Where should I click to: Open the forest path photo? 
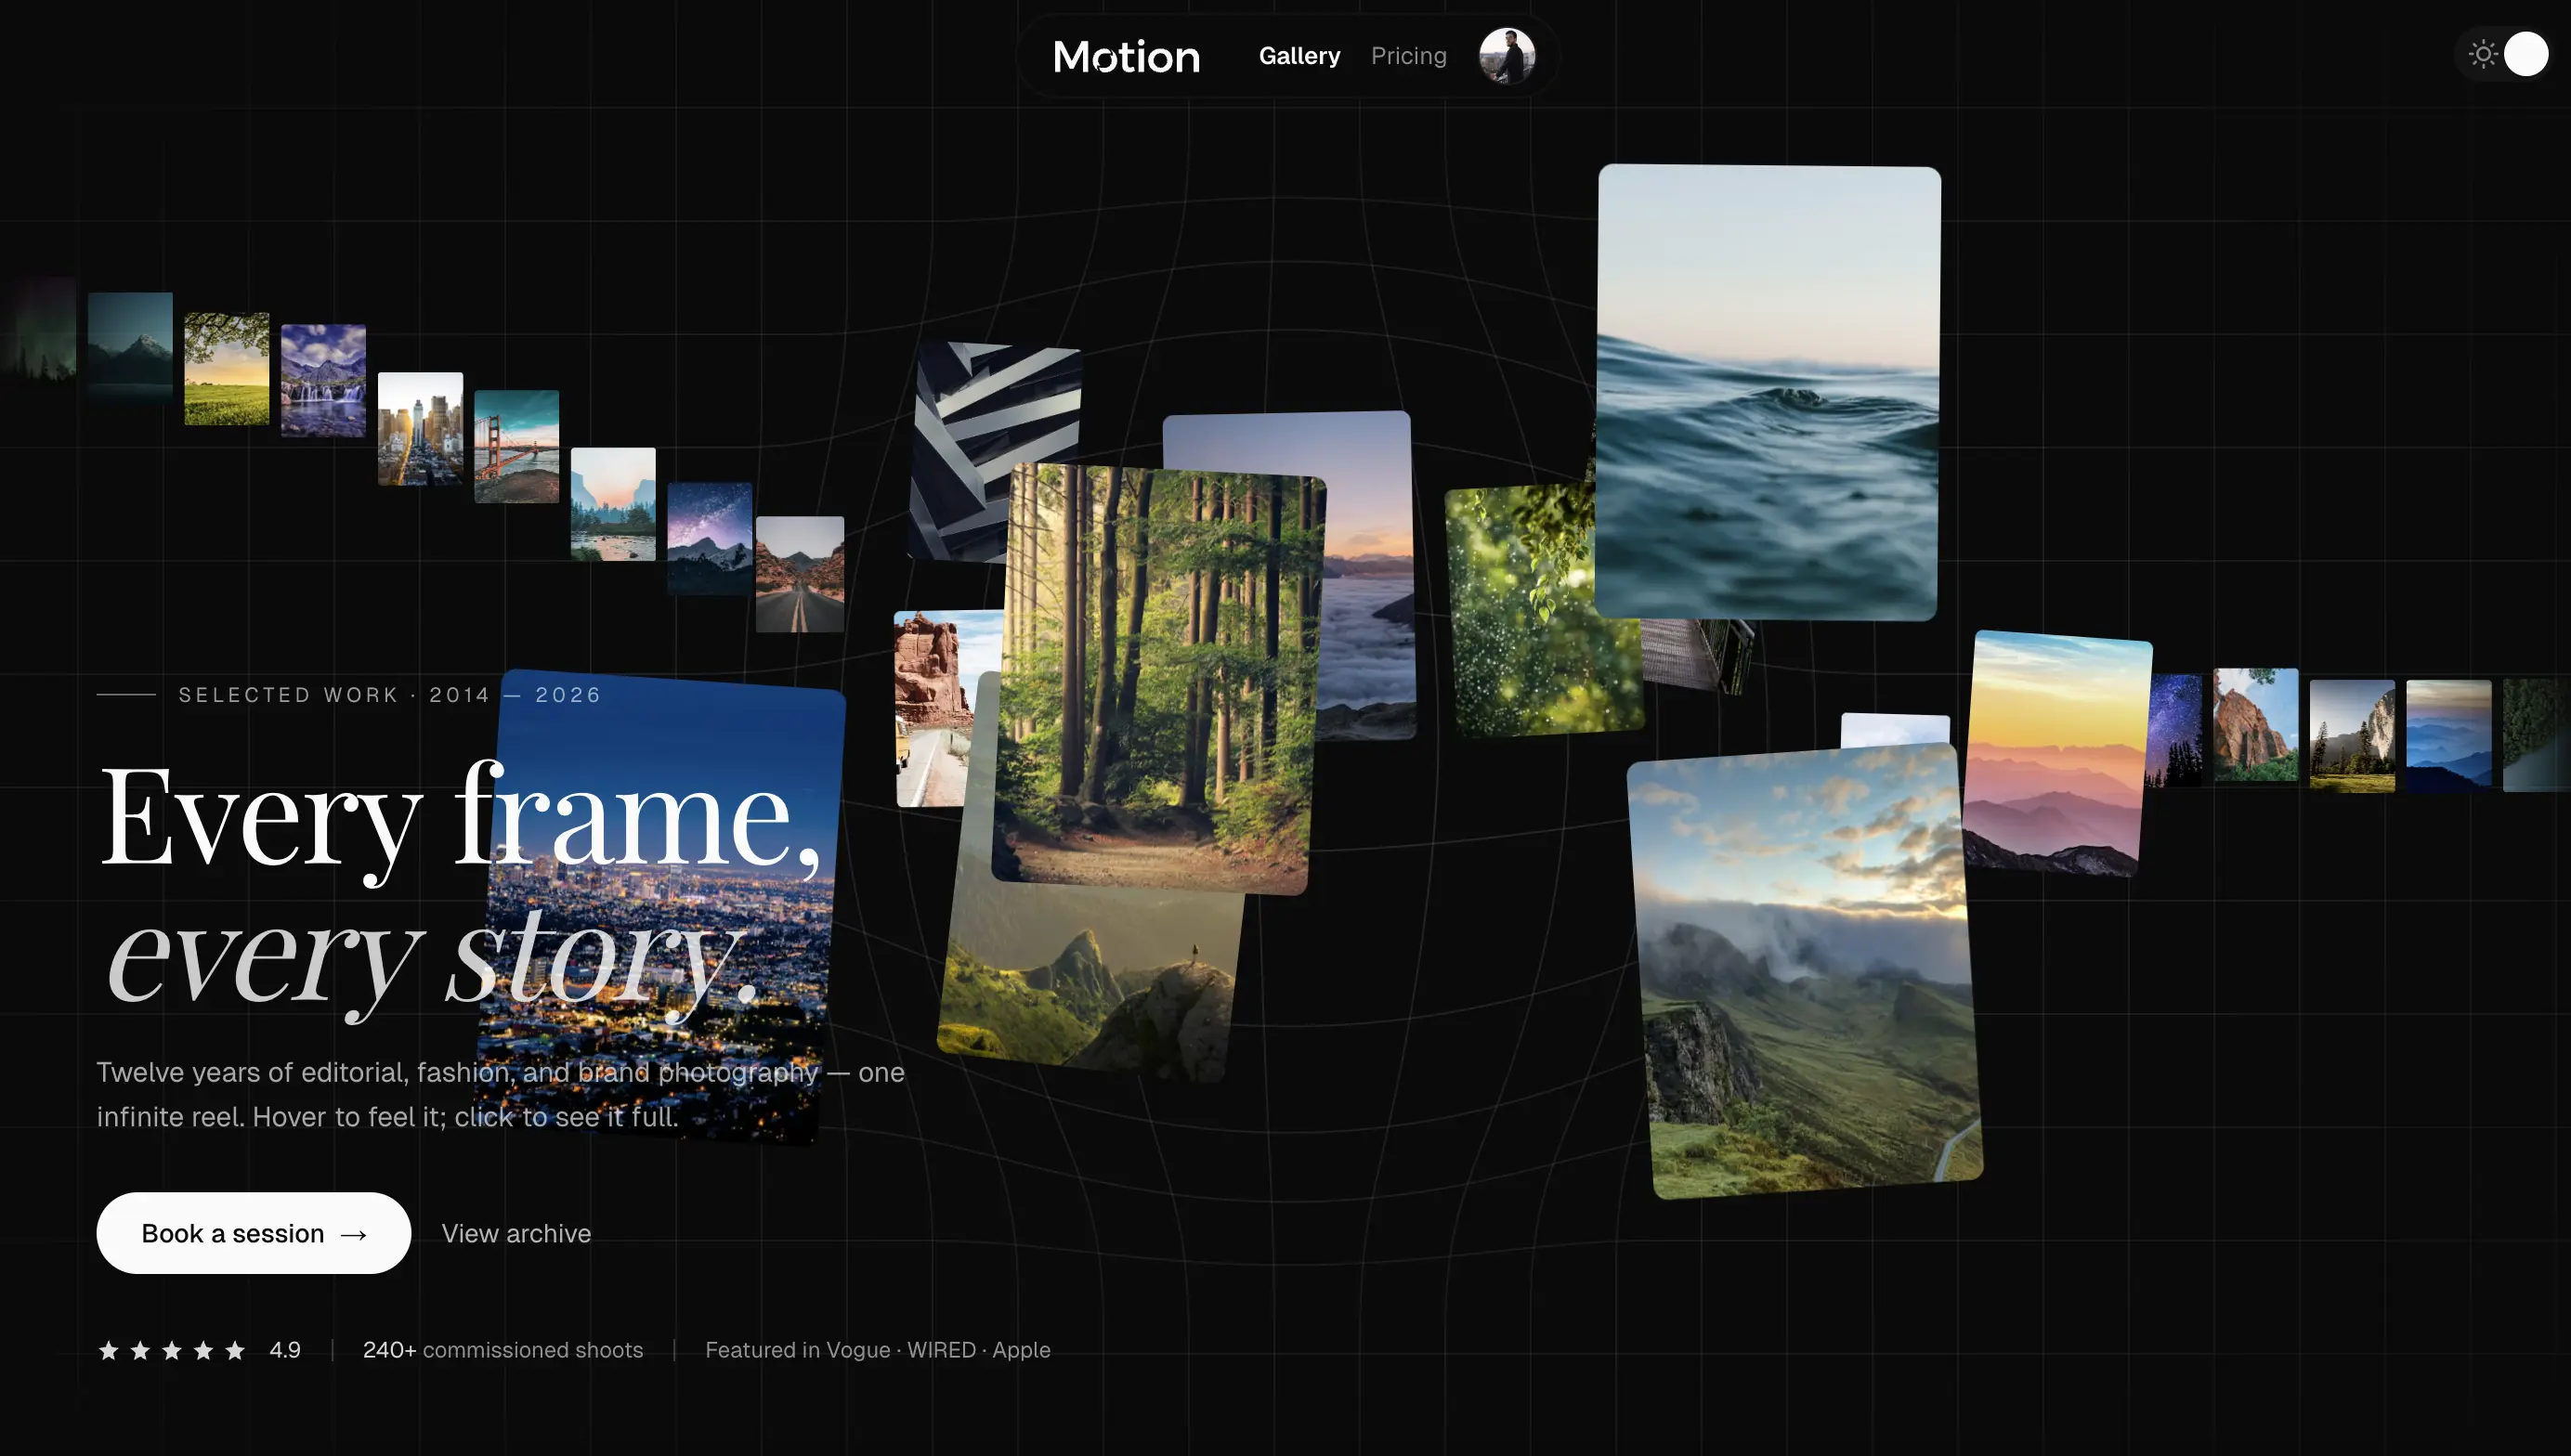pos(1158,678)
